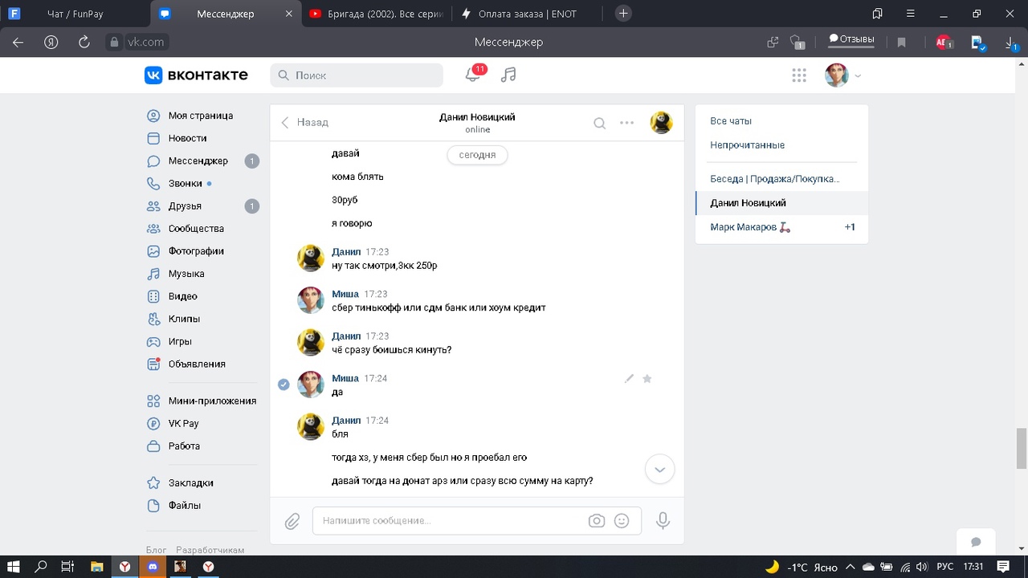Edit Миша's message with pencil icon
Viewport: 1028px width, 578px height.
tap(629, 378)
